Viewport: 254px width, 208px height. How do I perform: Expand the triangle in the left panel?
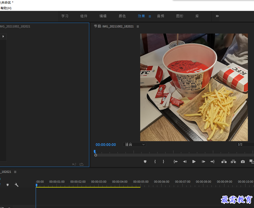(3, 36)
